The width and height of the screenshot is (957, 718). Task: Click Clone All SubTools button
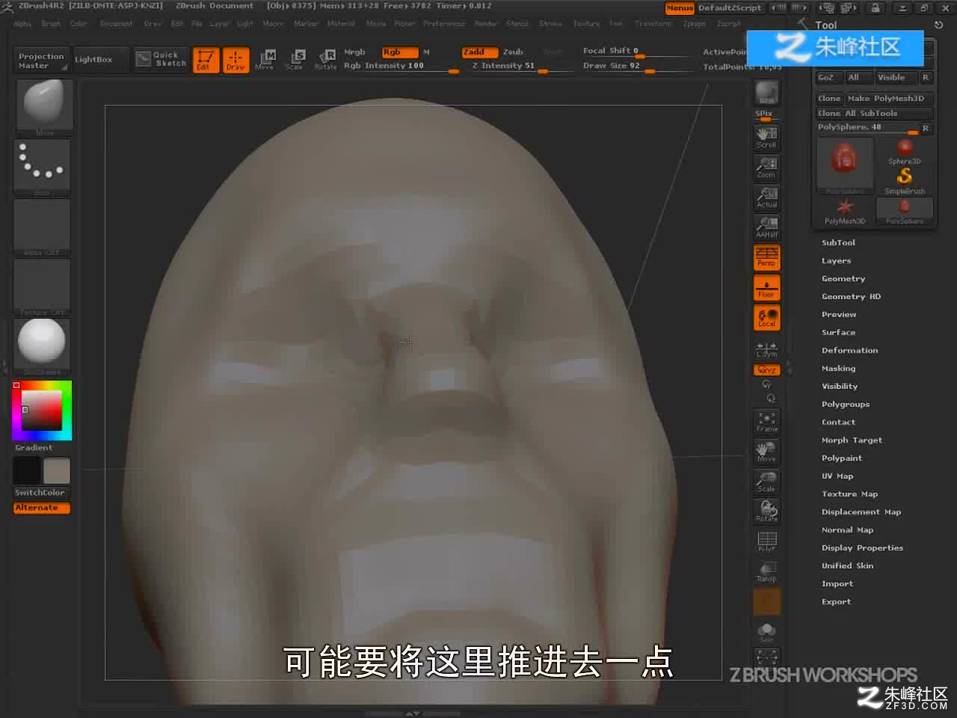[874, 114]
